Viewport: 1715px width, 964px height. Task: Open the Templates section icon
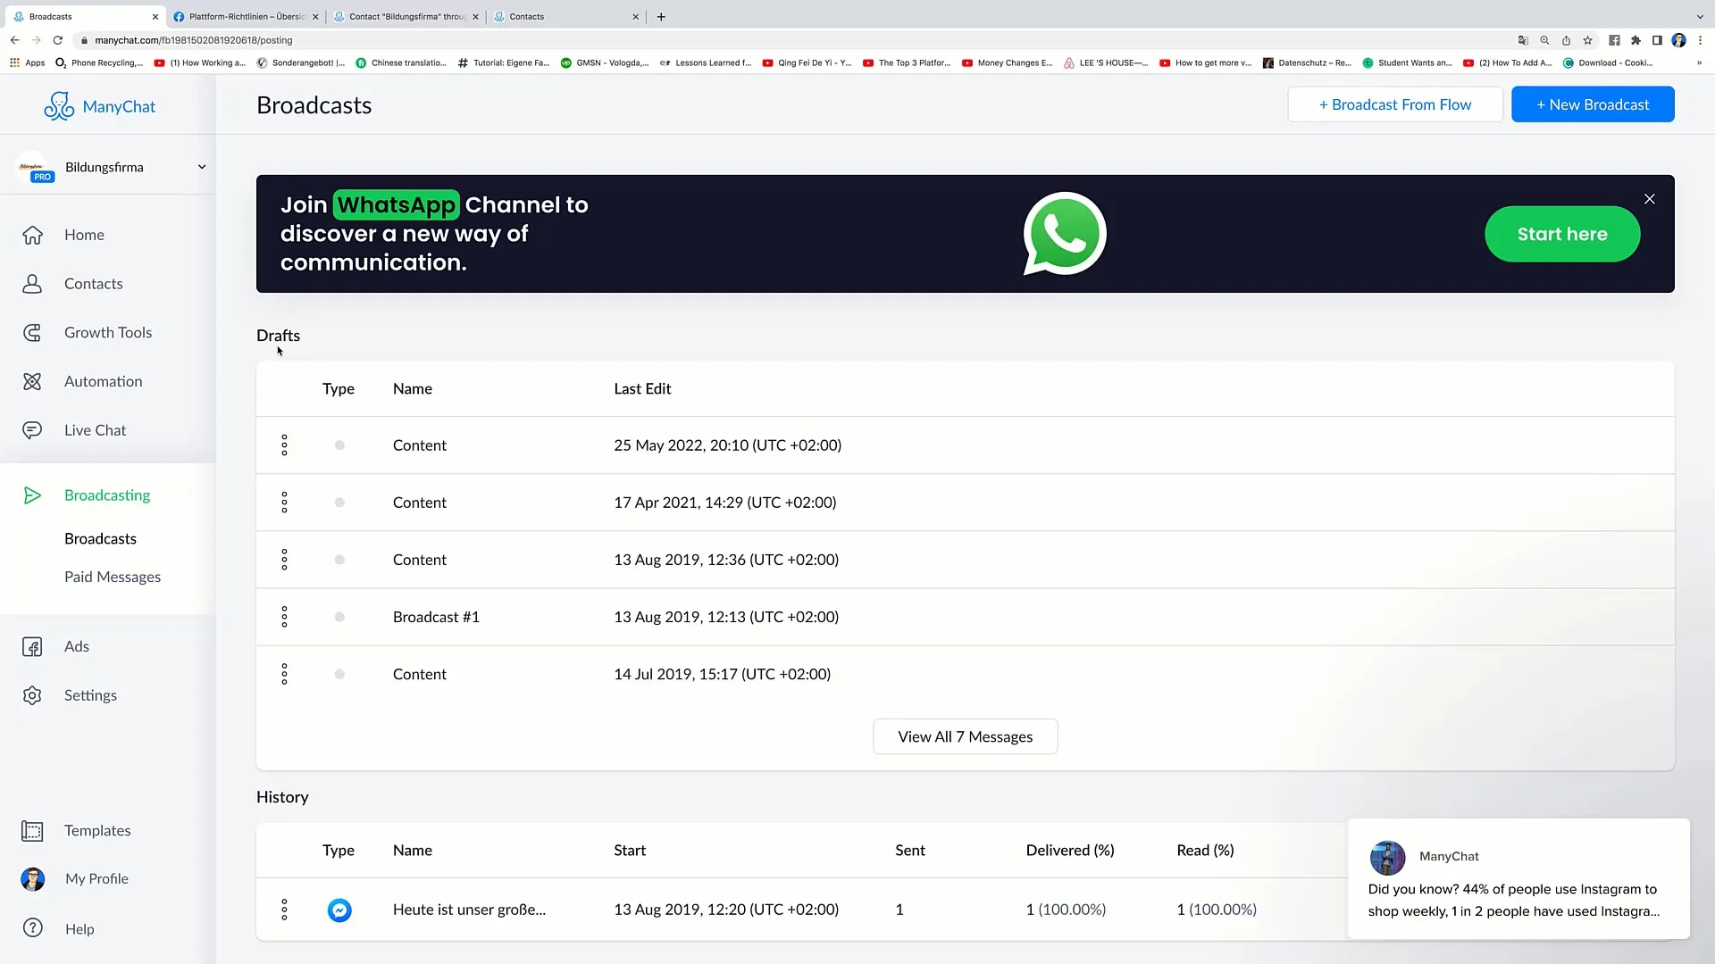pyautogui.click(x=32, y=830)
